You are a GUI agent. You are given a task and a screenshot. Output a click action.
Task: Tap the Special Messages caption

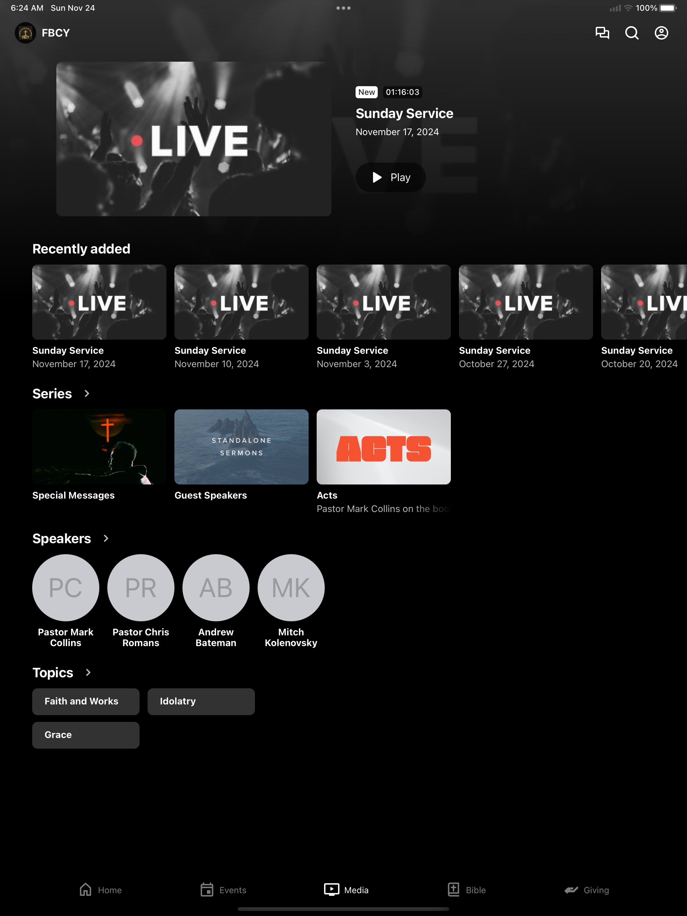click(x=73, y=495)
